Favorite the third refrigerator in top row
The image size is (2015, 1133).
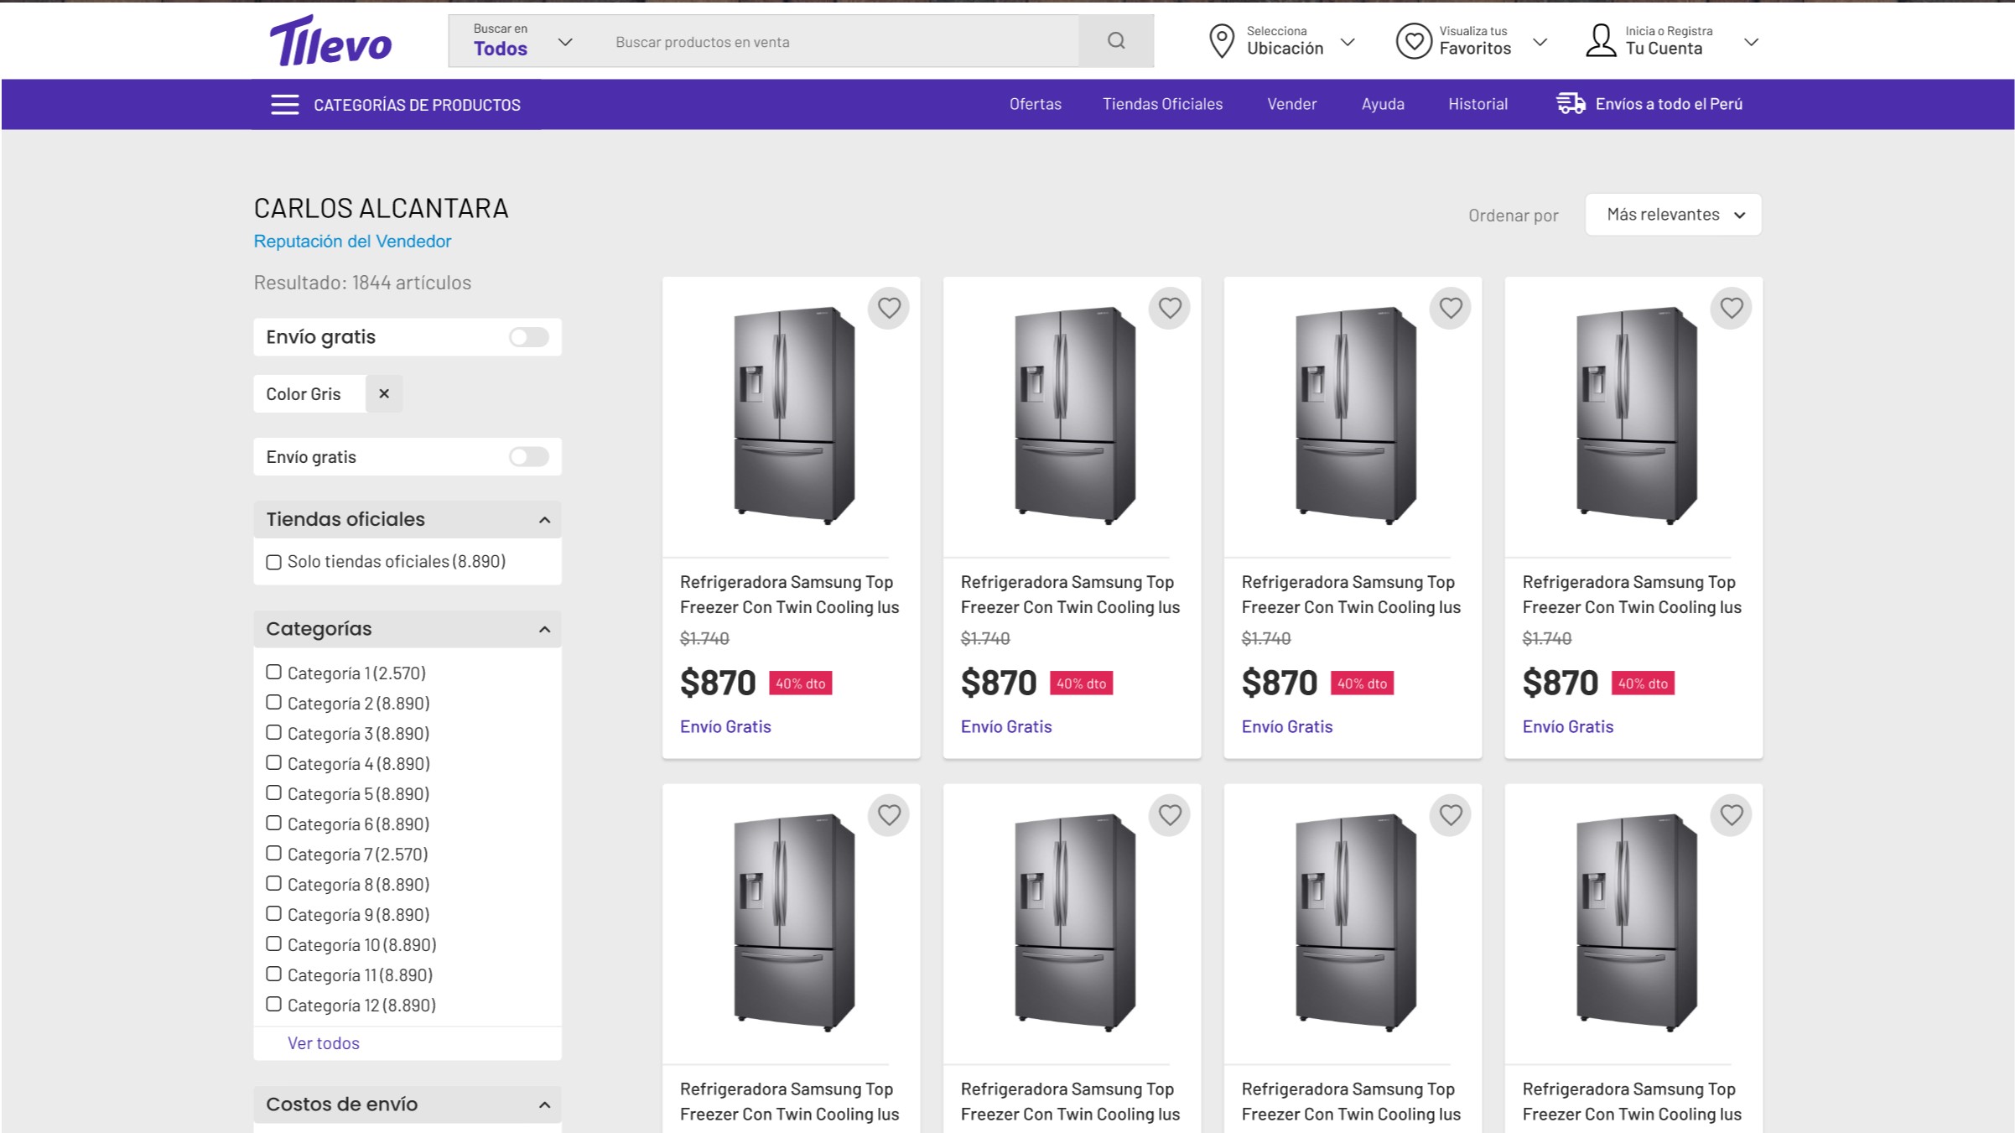pyautogui.click(x=1451, y=308)
